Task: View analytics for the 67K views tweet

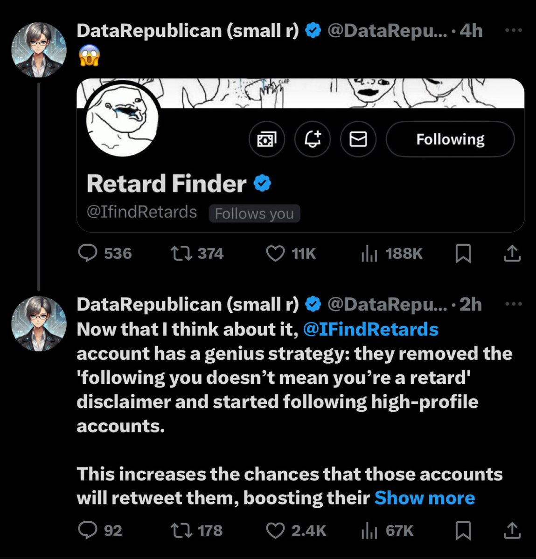Action: click(369, 531)
